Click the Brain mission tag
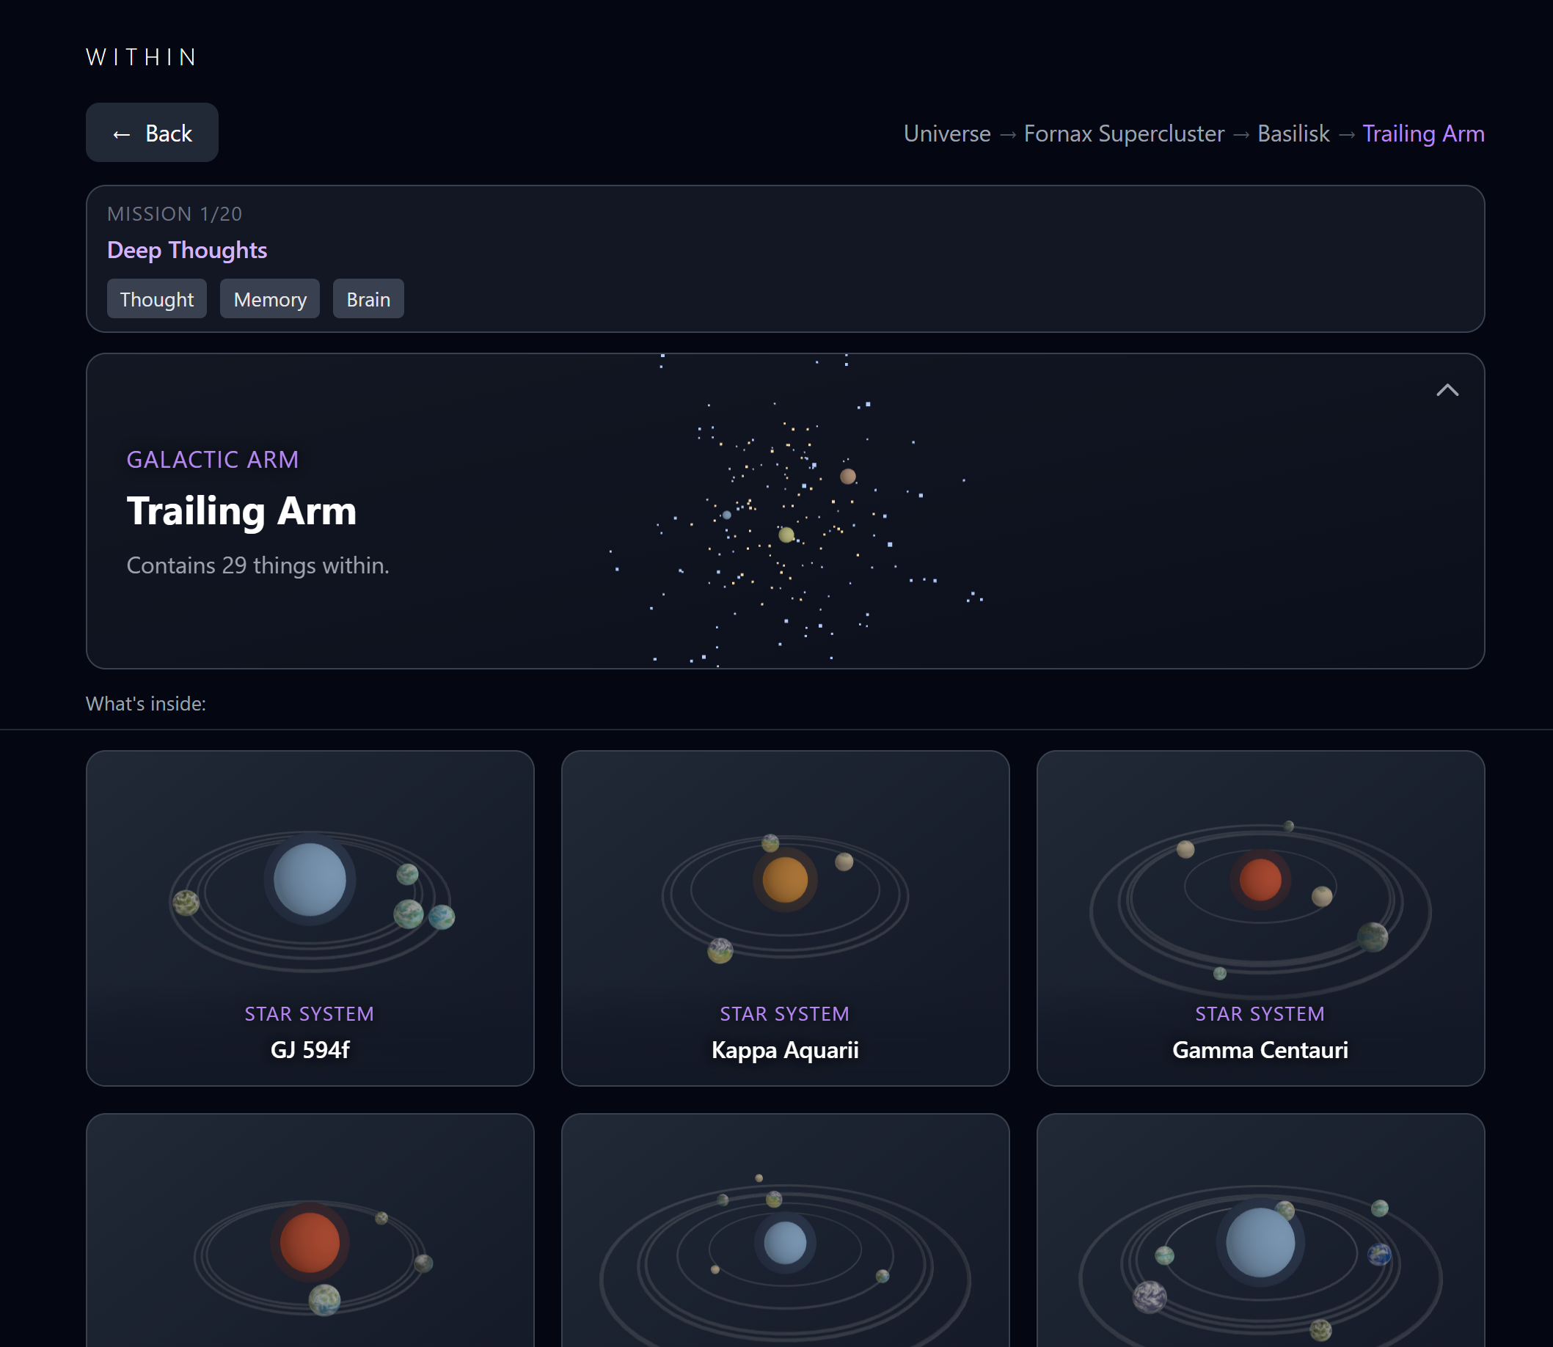 (x=368, y=299)
